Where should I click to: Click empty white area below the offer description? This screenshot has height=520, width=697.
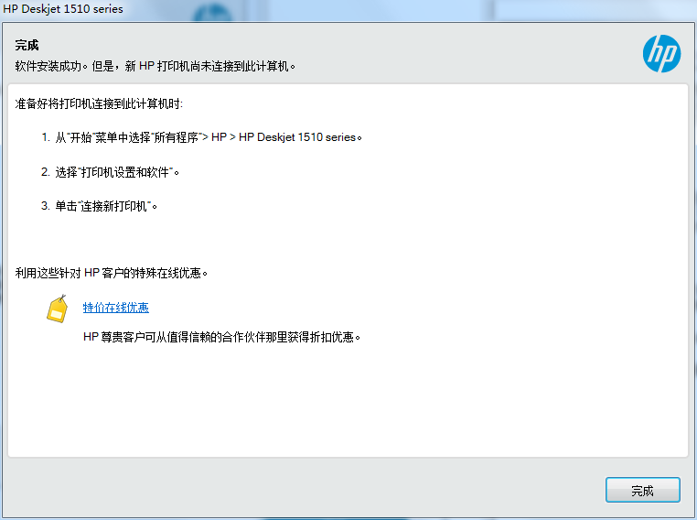coord(348,403)
